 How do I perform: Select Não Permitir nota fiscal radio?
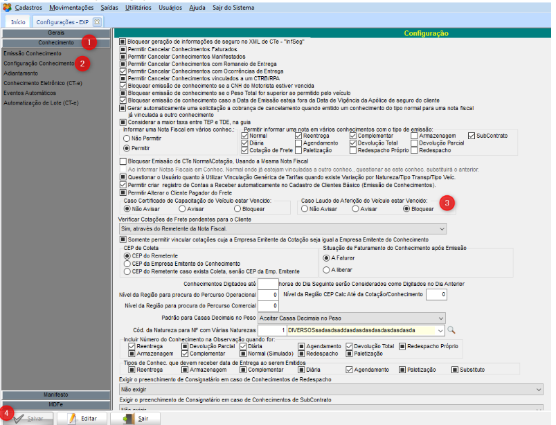tap(127, 138)
